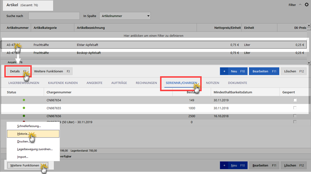This screenshot has height=174, width=311.
Task: Click the Suche nach input field
Action: click(x=54, y=16)
